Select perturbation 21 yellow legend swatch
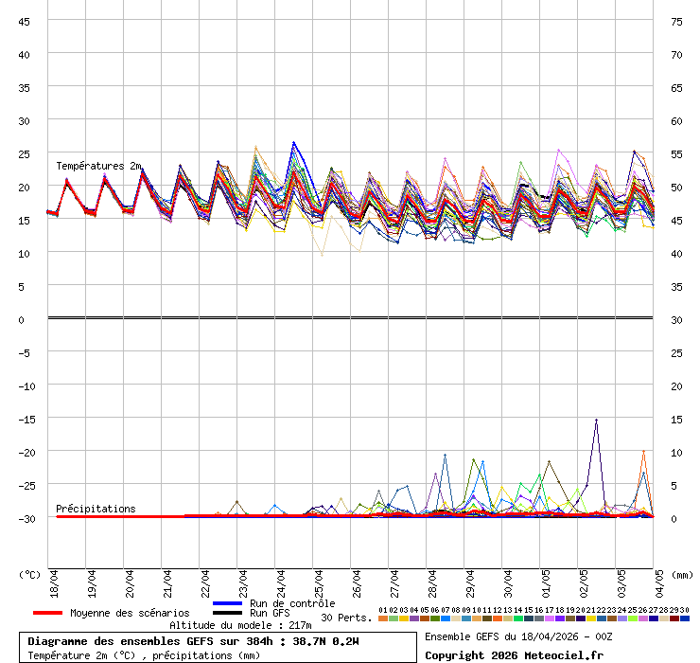Image resolution: width=700 pixels, height=663 pixels. [591, 618]
